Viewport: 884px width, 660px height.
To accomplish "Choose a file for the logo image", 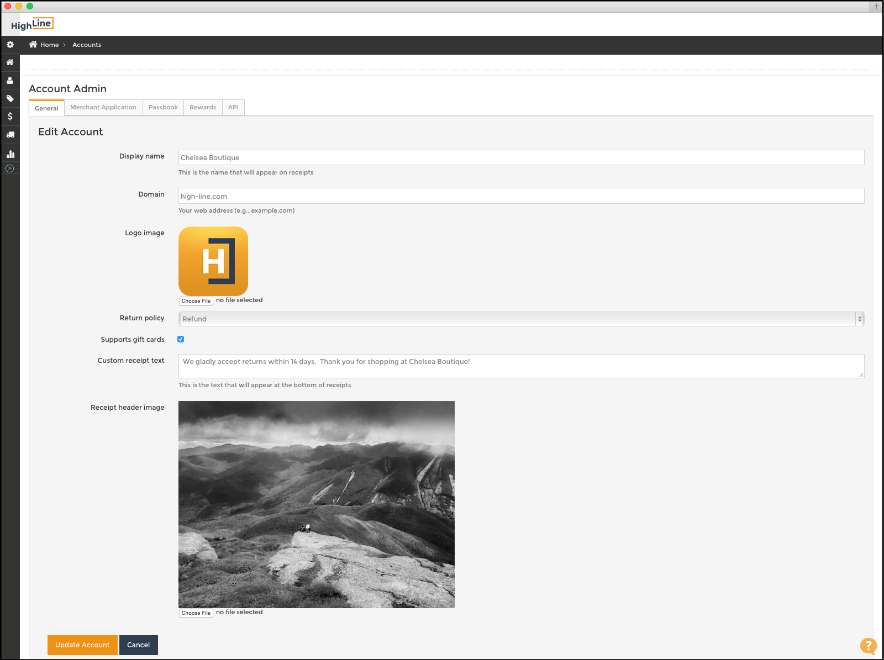I will 196,301.
